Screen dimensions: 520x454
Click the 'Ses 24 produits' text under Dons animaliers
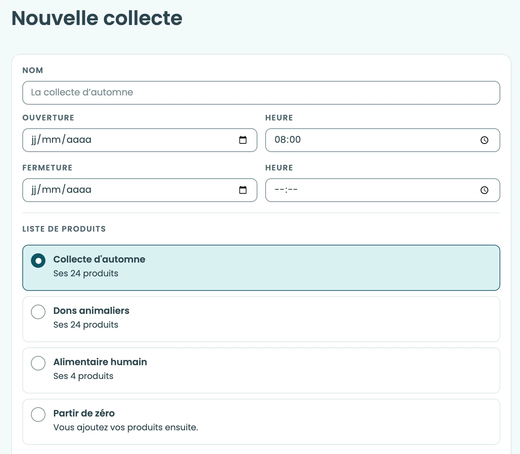(x=86, y=325)
